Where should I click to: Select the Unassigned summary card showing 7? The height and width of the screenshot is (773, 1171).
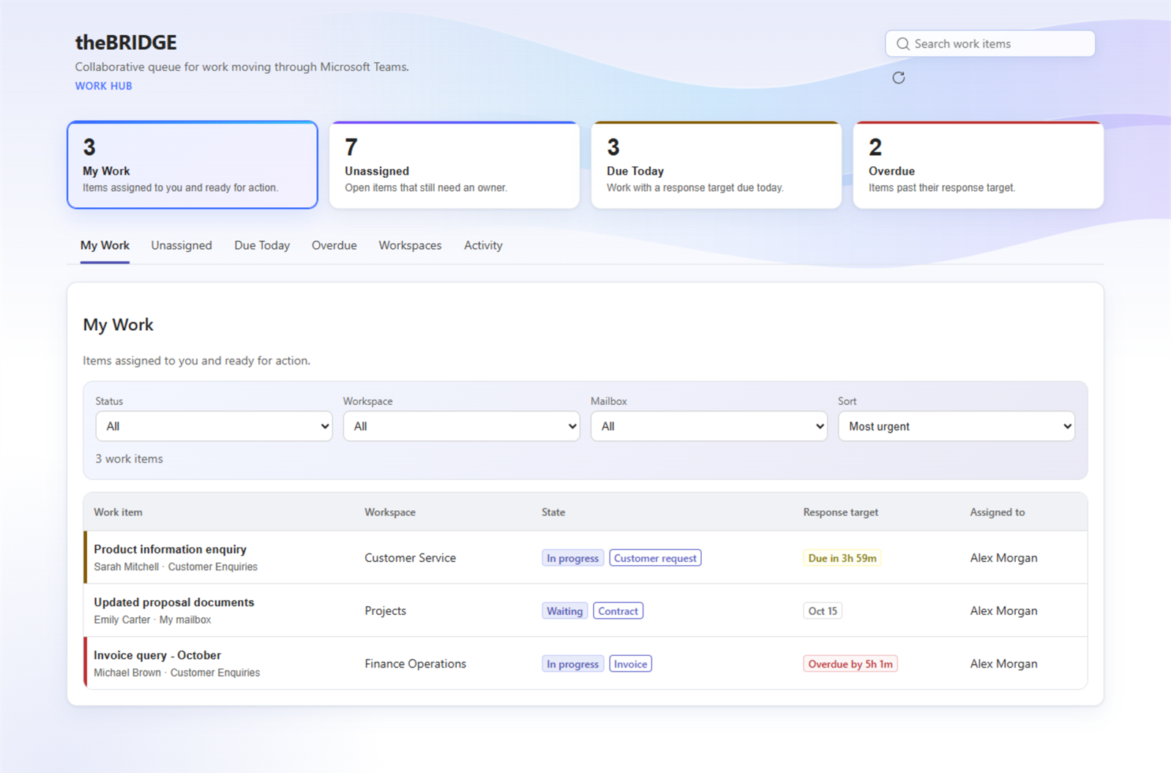tap(454, 165)
